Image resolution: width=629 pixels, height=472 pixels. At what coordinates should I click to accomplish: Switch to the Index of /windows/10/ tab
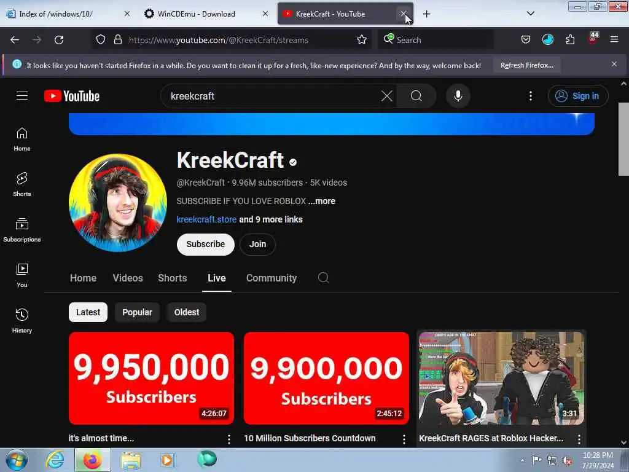(x=69, y=14)
